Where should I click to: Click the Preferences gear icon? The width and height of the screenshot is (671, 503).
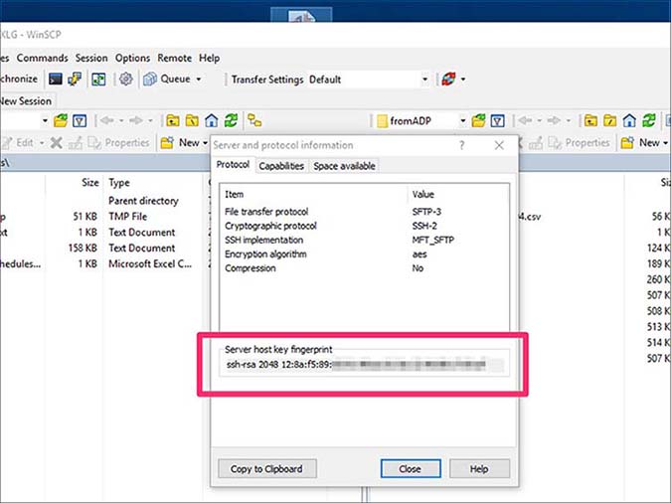click(x=126, y=79)
